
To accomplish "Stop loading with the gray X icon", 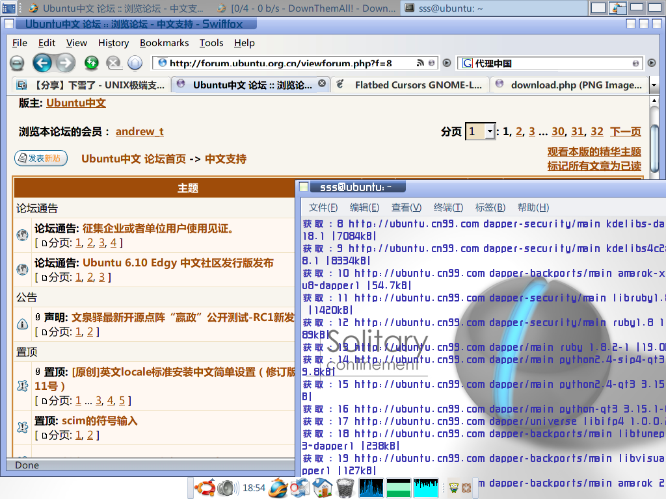I will pos(113,63).
